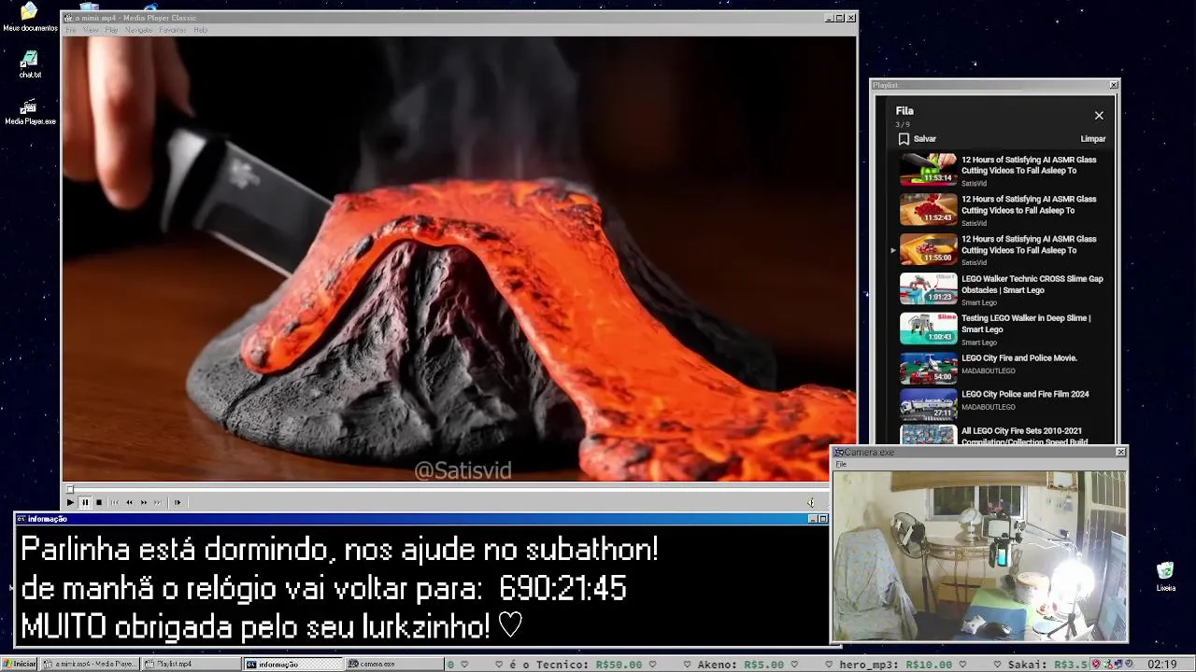Mute audio with the speaker icon
Image resolution: width=1196 pixels, height=672 pixels.
[x=810, y=502]
